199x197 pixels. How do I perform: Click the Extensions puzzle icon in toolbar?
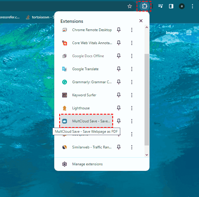[145, 6]
